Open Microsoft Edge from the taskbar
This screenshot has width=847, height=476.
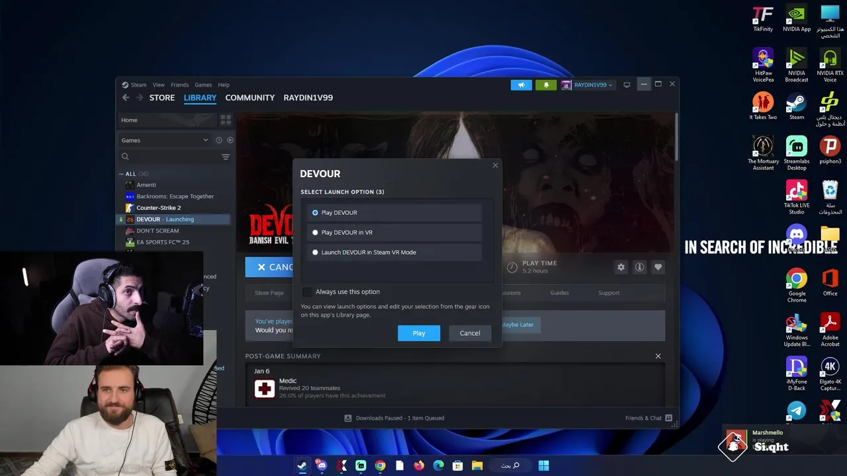click(438, 465)
